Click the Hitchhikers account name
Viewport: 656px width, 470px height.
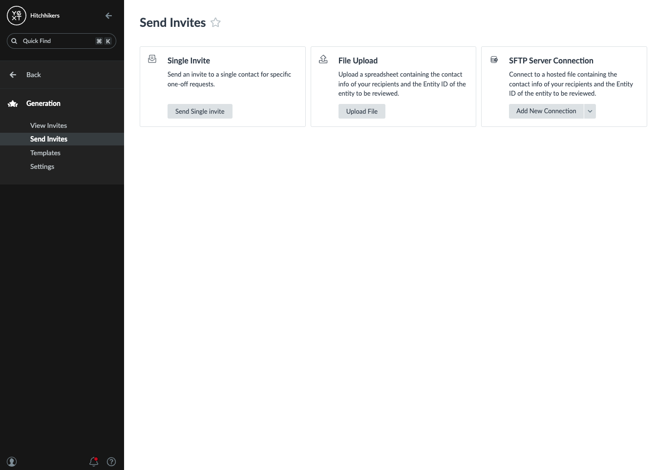45,16
